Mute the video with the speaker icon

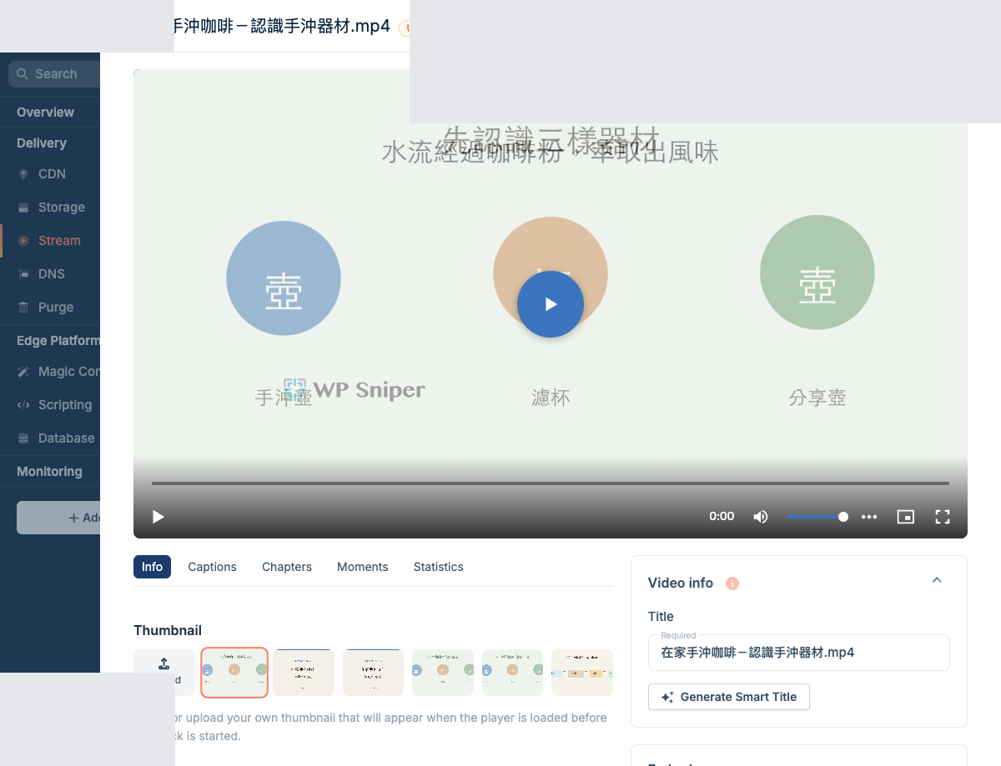tap(760, 517)
